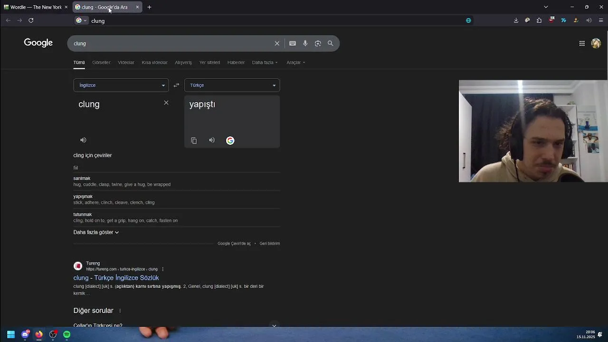Screen dimensions: 608x342
Task: Clear the source text "clung" in translator
Action: (166, 103)
